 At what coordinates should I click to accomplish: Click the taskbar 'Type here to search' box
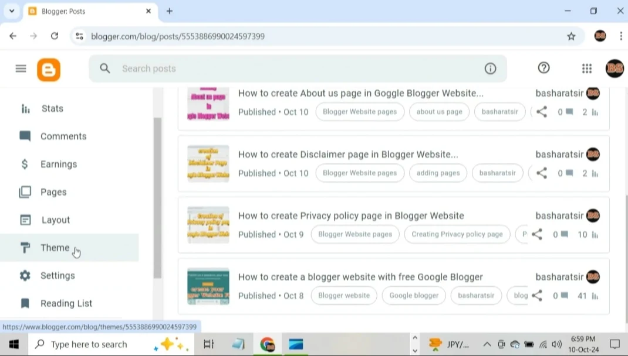pos(111,344)
